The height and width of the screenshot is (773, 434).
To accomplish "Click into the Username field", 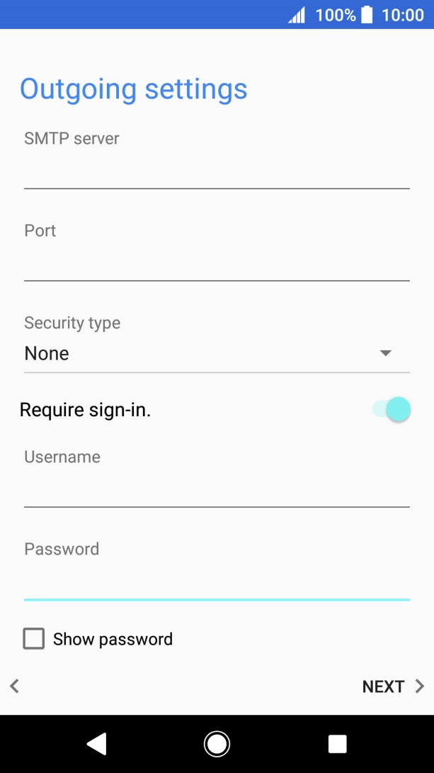I will point(217,491).
